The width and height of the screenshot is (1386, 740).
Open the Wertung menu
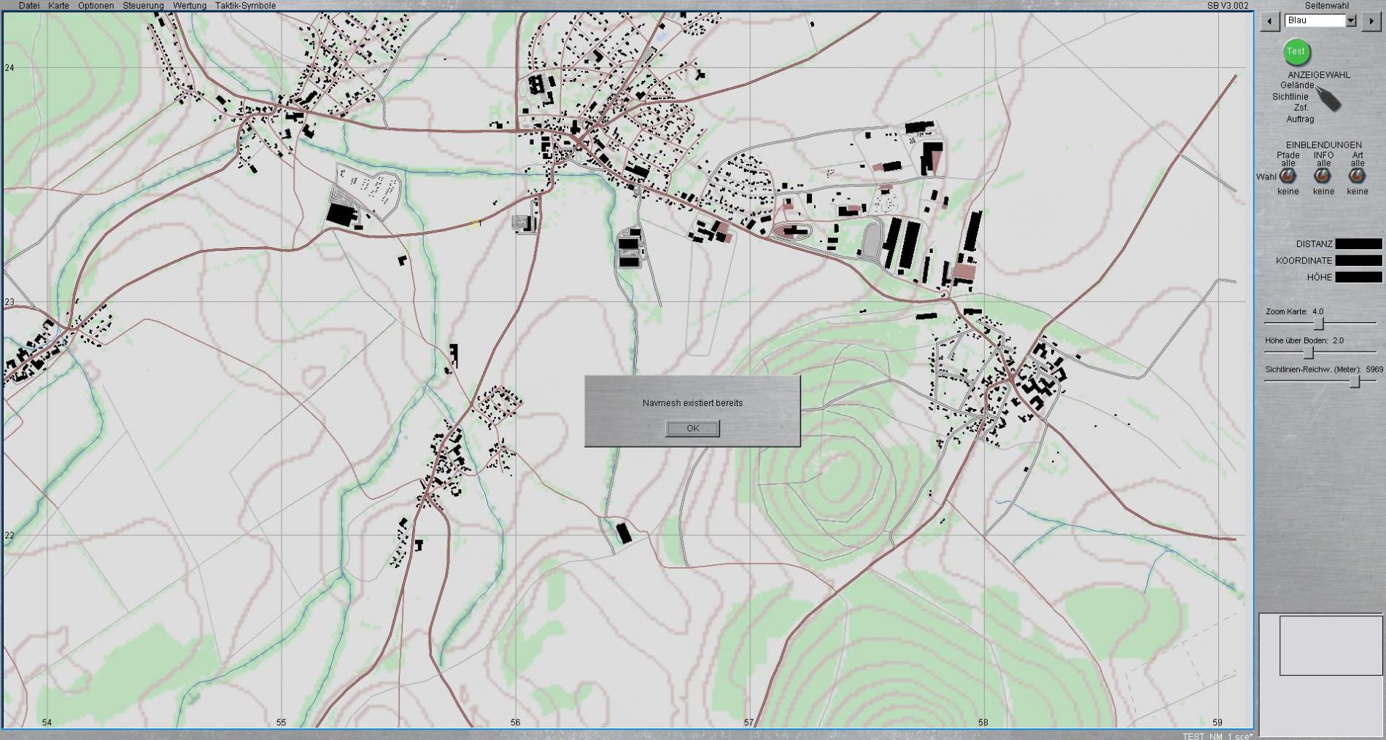190,6
